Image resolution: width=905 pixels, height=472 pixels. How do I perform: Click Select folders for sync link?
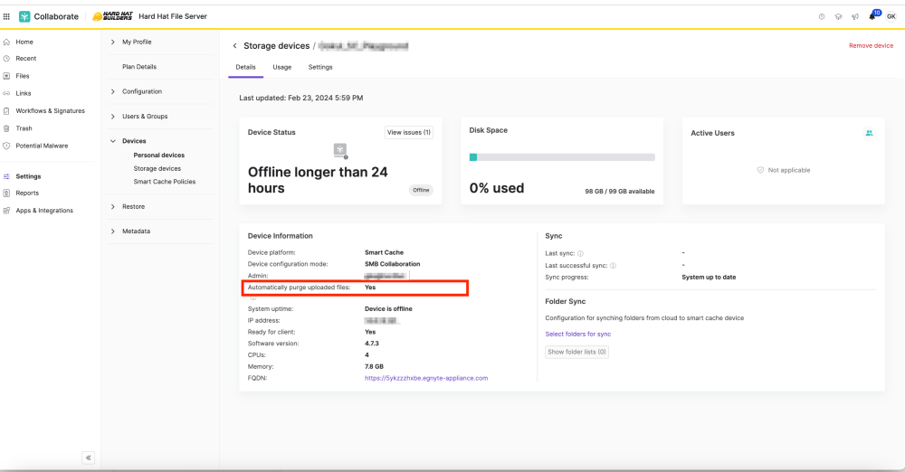[577, 334]
